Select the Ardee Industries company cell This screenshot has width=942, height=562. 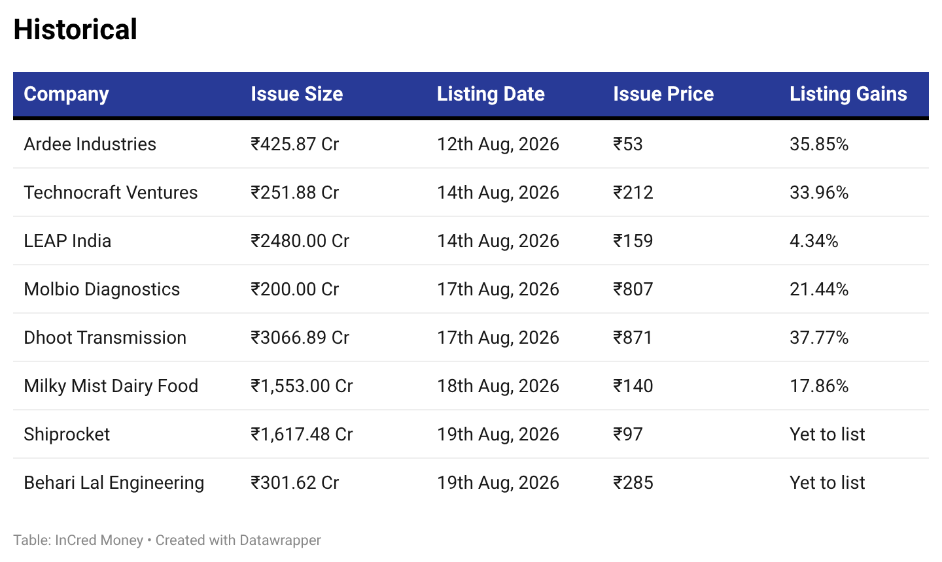tap(90, 144)
